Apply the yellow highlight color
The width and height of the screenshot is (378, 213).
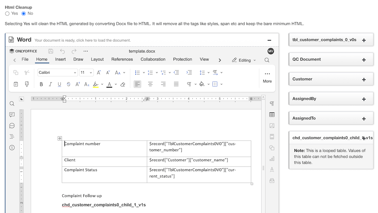[95, 84]
